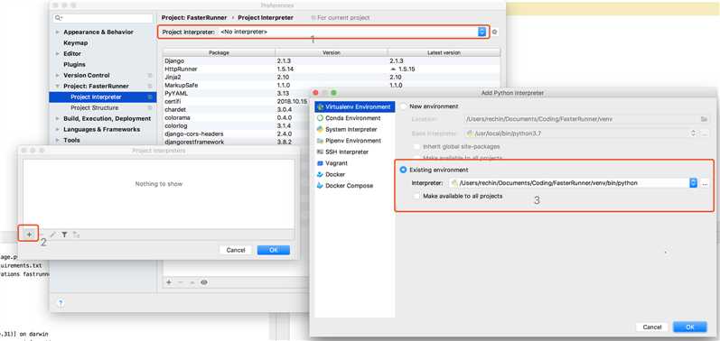The width and height of the screenshot is (720, 341).
Task: Click the add interpreter plus in Project Interpreters
Action: point(29,235)
